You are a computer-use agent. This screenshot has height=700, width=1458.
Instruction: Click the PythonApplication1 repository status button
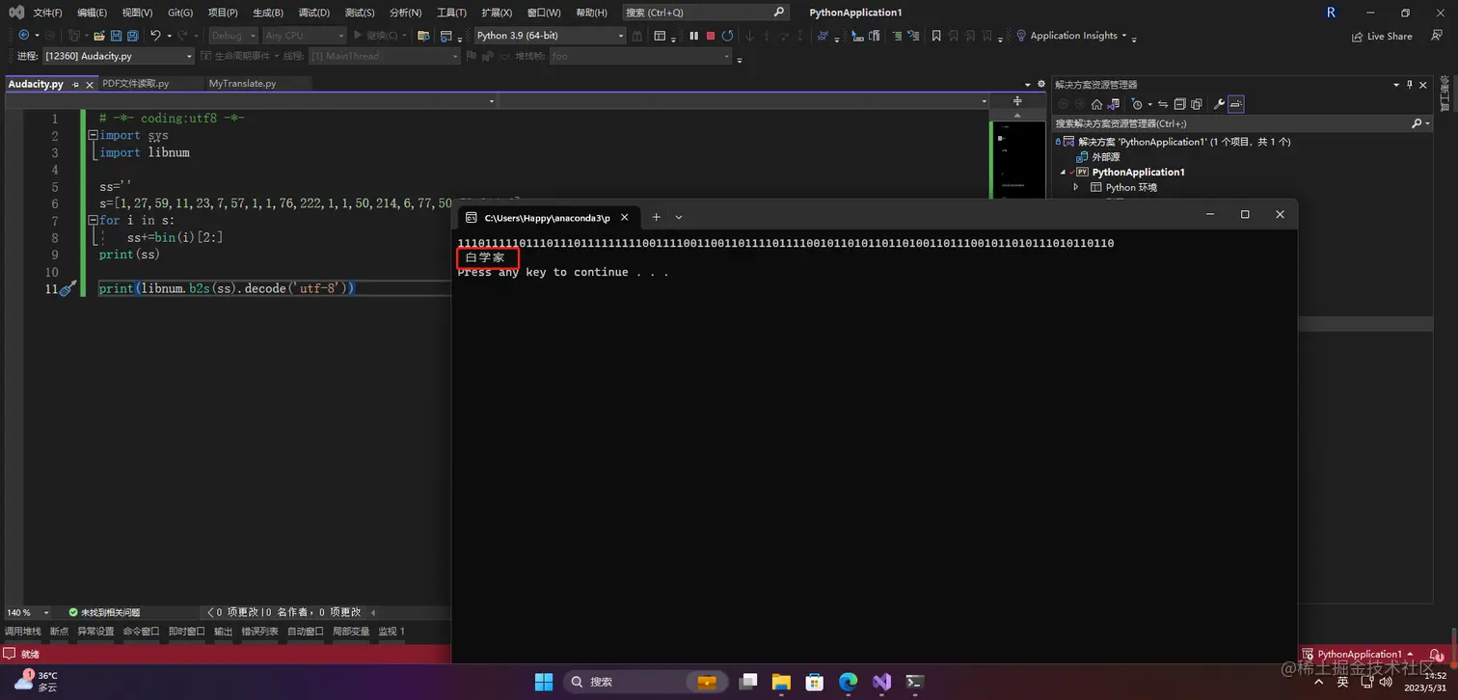(1359, 654)
